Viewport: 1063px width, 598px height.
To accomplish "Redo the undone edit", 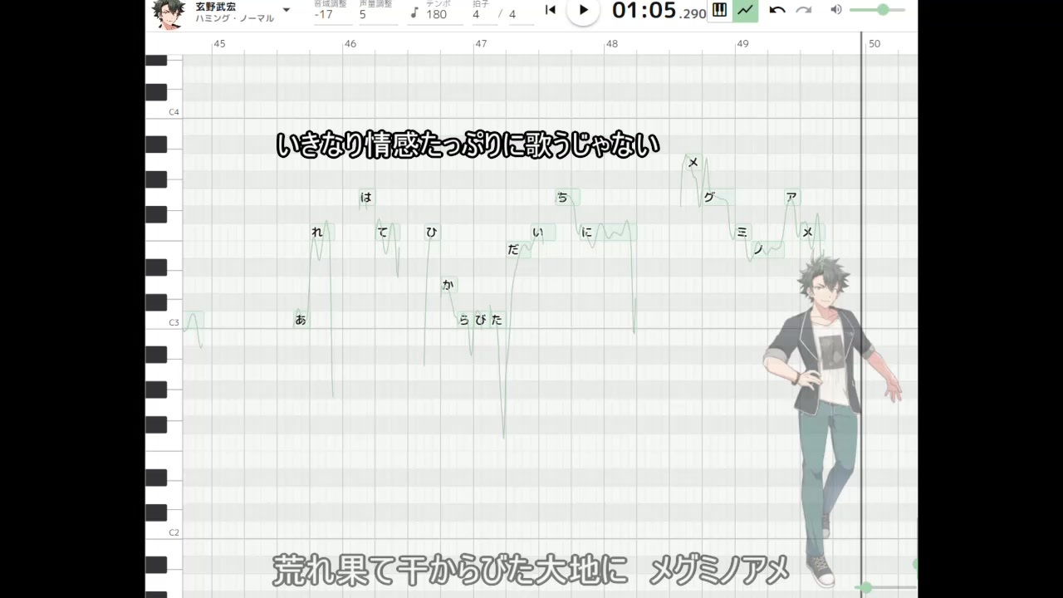I will point(803,10).
